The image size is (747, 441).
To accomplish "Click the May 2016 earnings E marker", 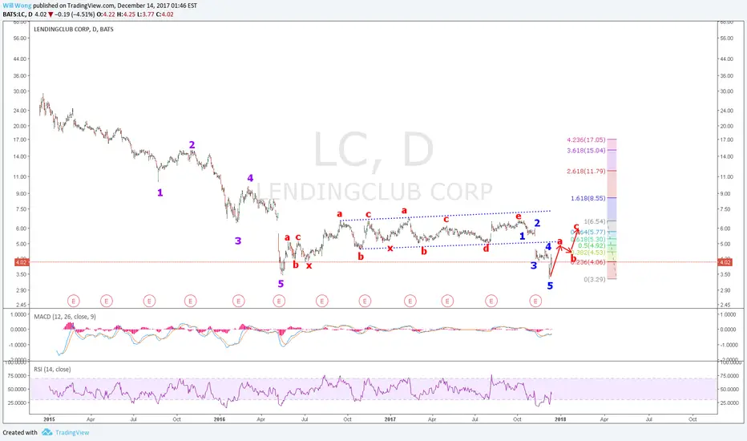I will [x=279, y=301].
